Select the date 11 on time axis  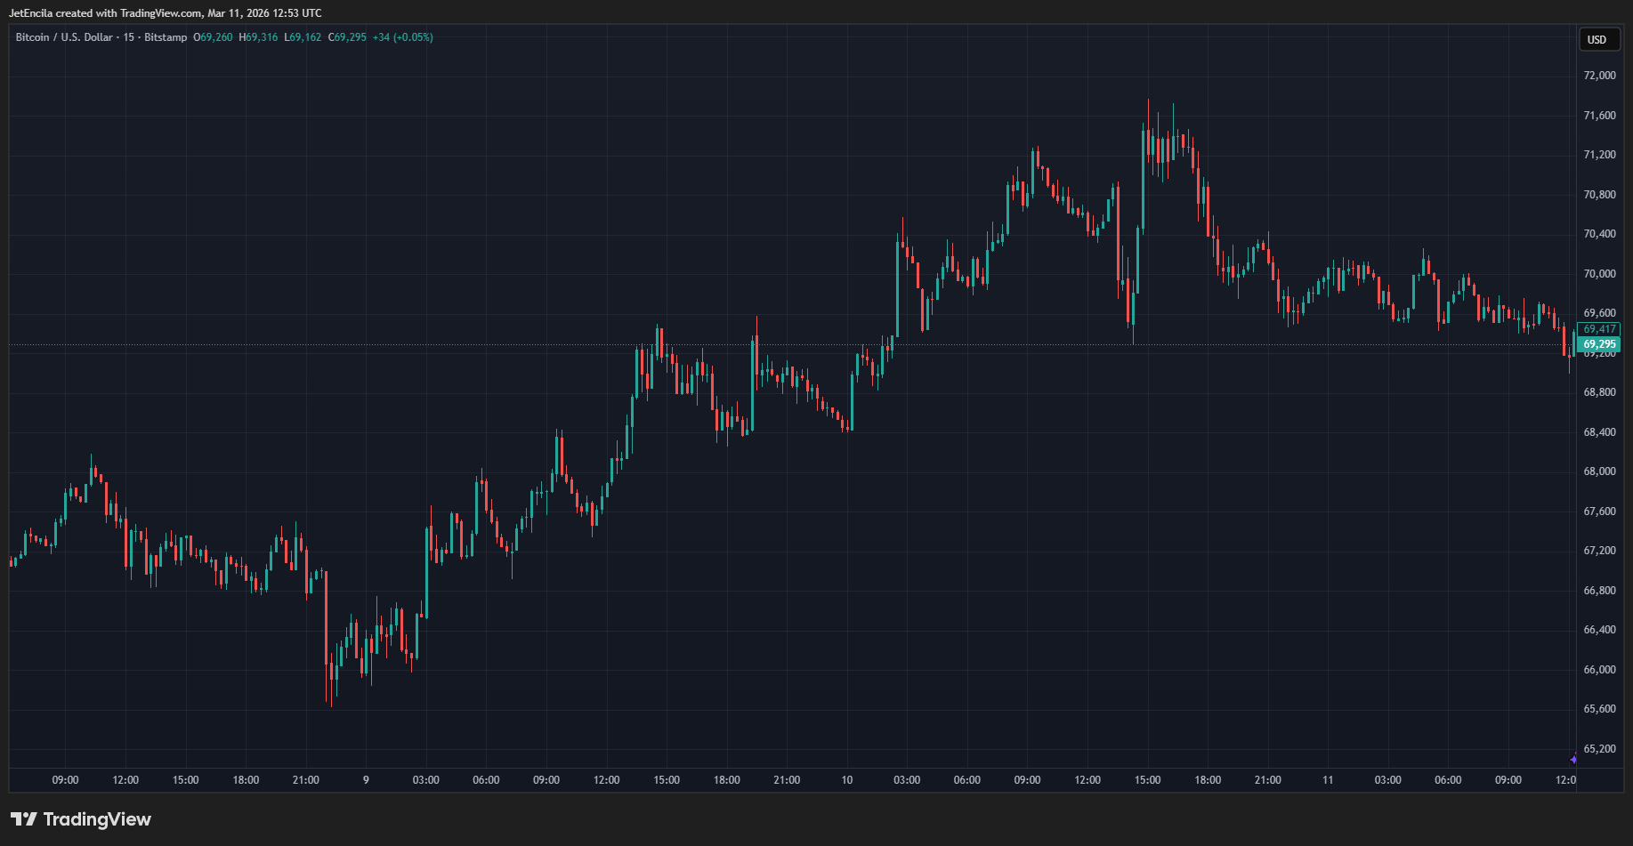coord(1328,780)
